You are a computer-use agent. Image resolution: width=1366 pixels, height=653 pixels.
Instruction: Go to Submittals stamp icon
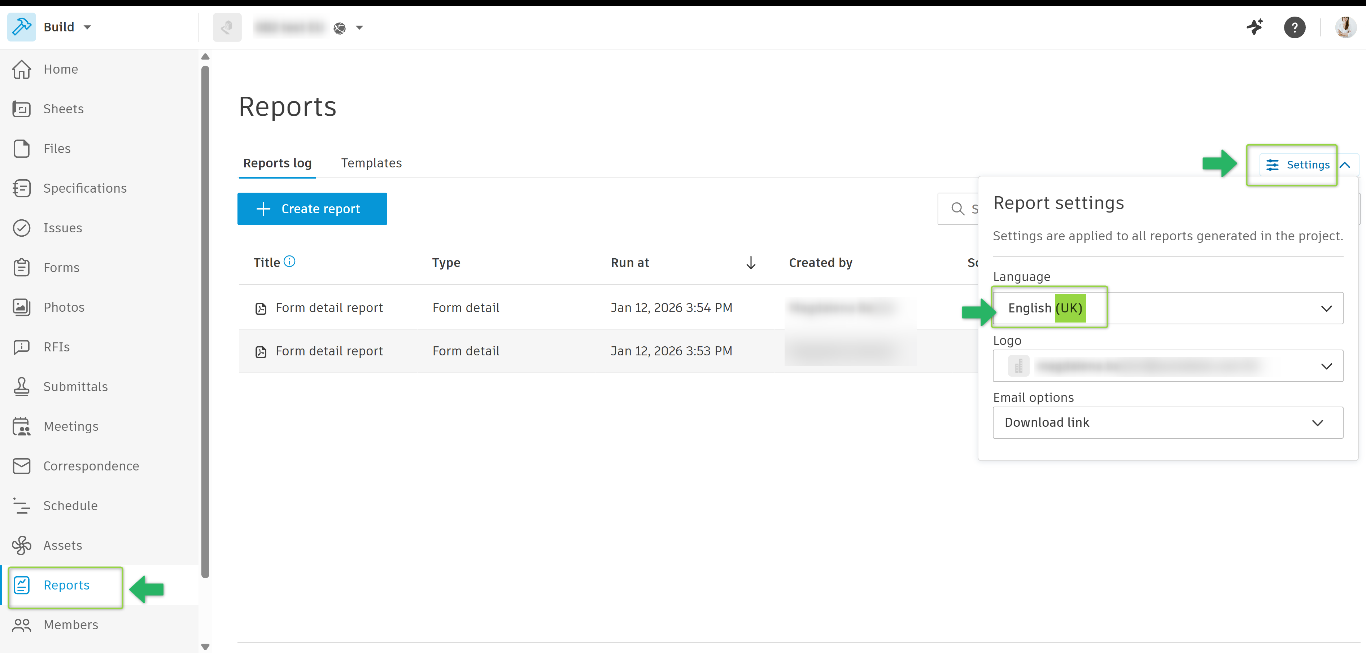tap(21, 386)
